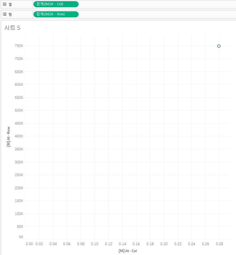Image resolution: width=236 pixels, height=255 pixels.
Task: Select the 합계({M}Jit - Col) pill
Action: (56, 4)
